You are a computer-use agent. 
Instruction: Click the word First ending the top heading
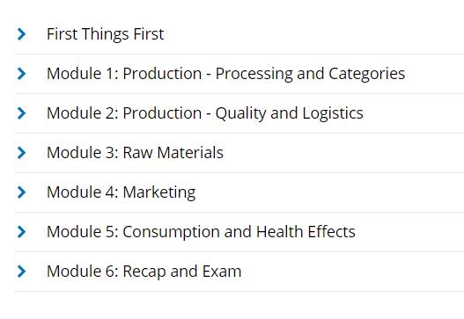(x=149, y=34)
